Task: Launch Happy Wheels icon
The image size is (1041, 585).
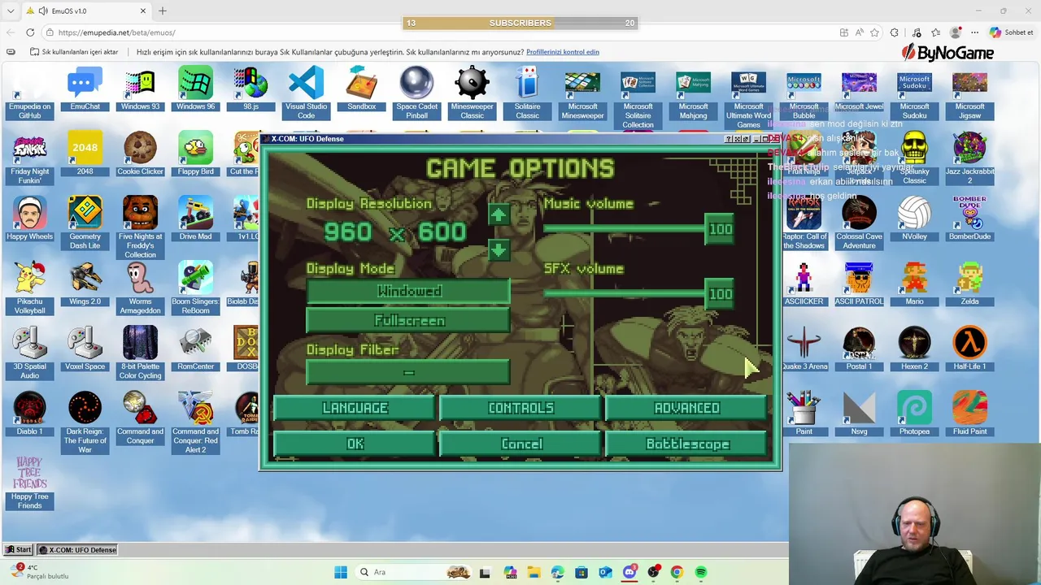Action: [x=30, y=219]
